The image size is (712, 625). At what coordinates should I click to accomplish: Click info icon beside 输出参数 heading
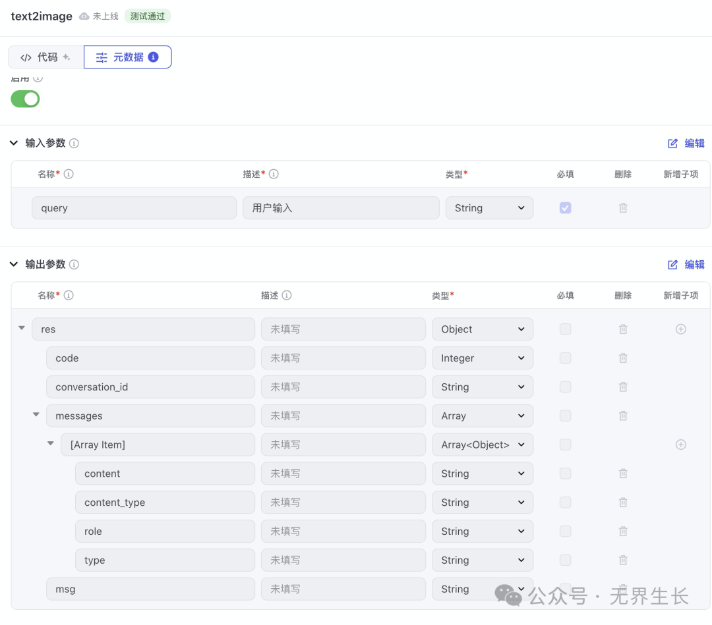click(x=74, y=265)
